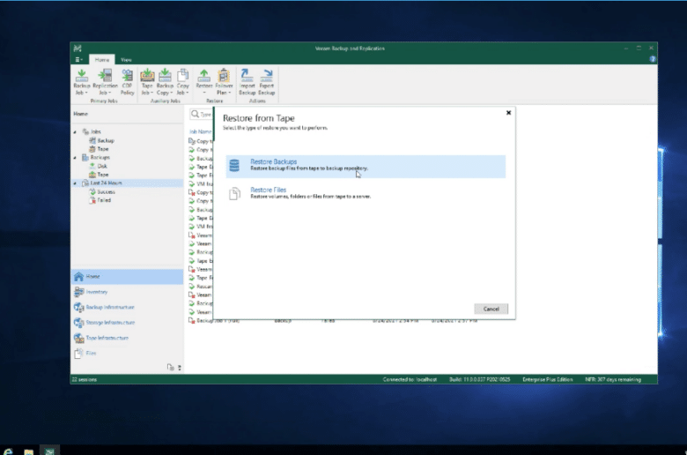This screenshot has height=455, width=687.
Task: Open the Home navigation view
Action: pyautogui.click(x=127, y=276)
